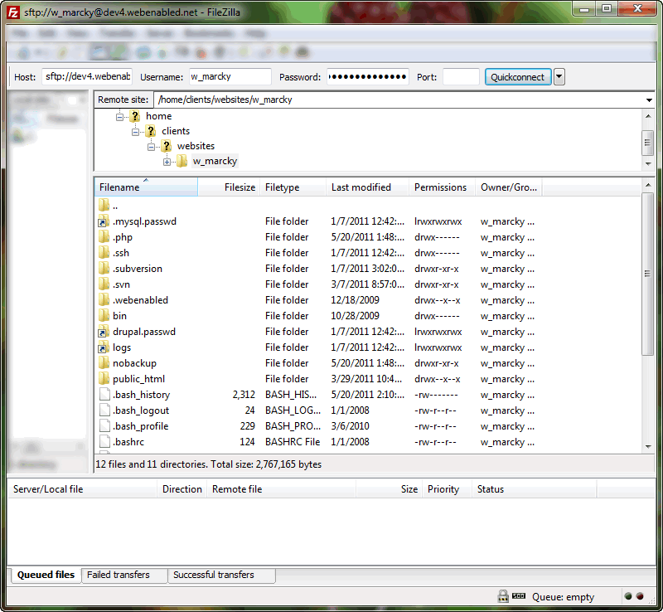663x612 pixels.
Task: Click the Priority queue column header
Action: [447, 488]
